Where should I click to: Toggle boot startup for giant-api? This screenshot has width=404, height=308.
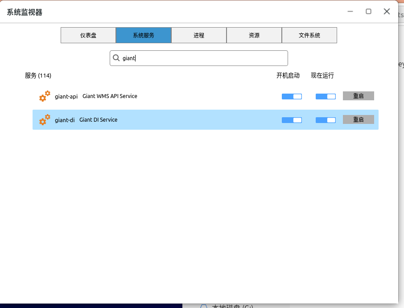point(292,96)
